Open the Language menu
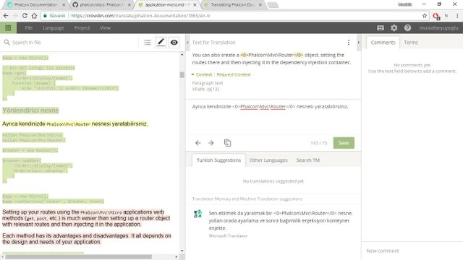Screen dimensions: 463x260 (x=54, y=27)
